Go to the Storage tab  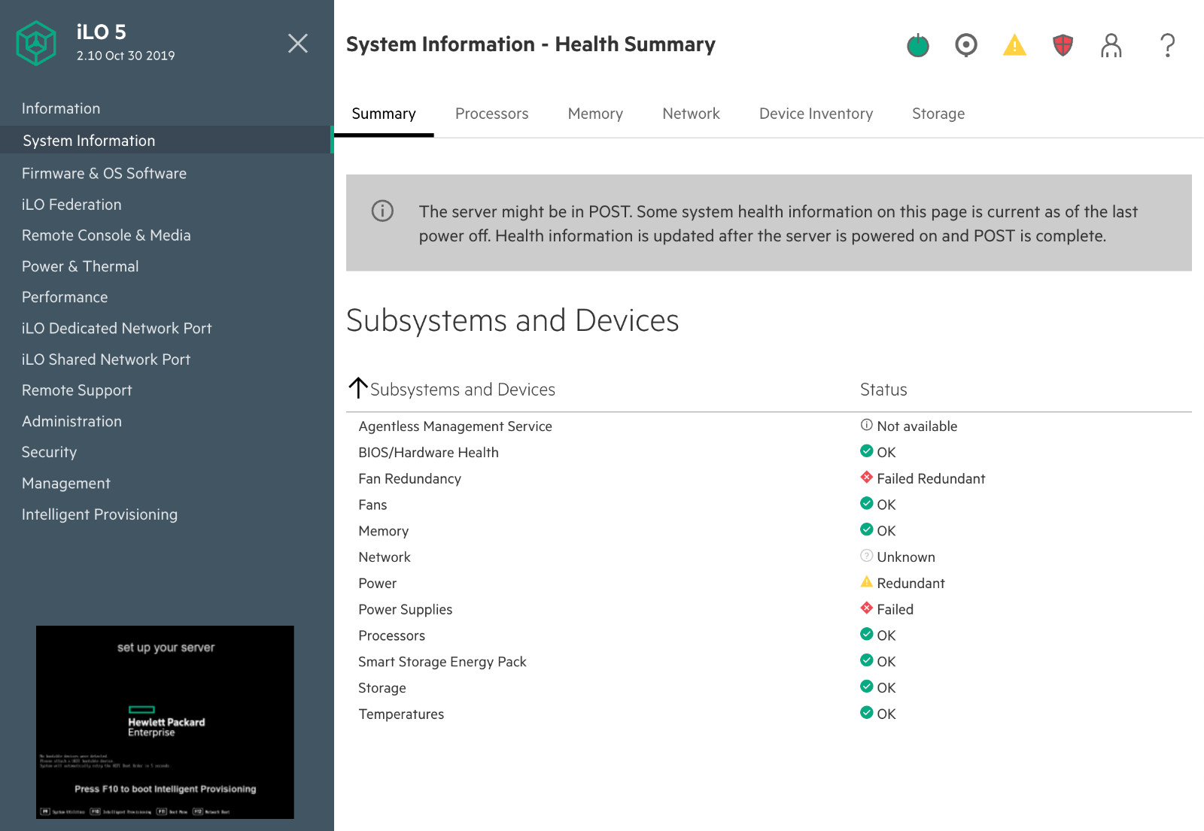pyautogui.click(x=938, y=114)
